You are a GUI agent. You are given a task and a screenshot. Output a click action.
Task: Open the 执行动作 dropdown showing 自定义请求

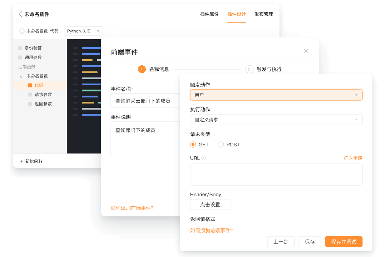pos(276,120)
